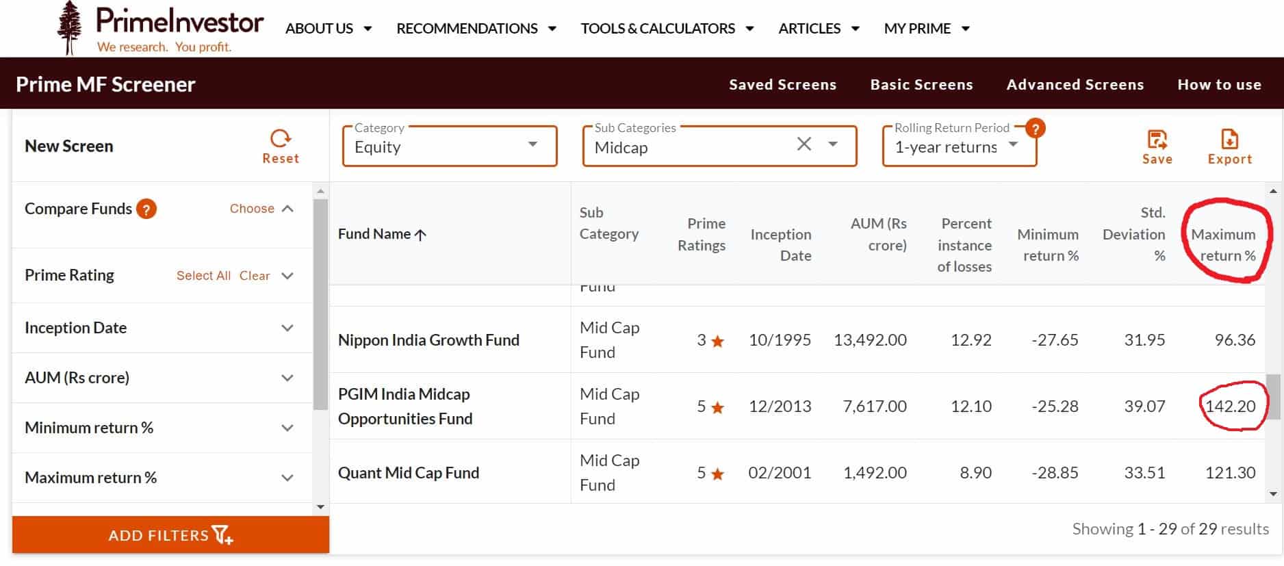Click the 39.07 standard deviation value
The height and width of the screenshot is (566, 1284).
point(1144,407)
